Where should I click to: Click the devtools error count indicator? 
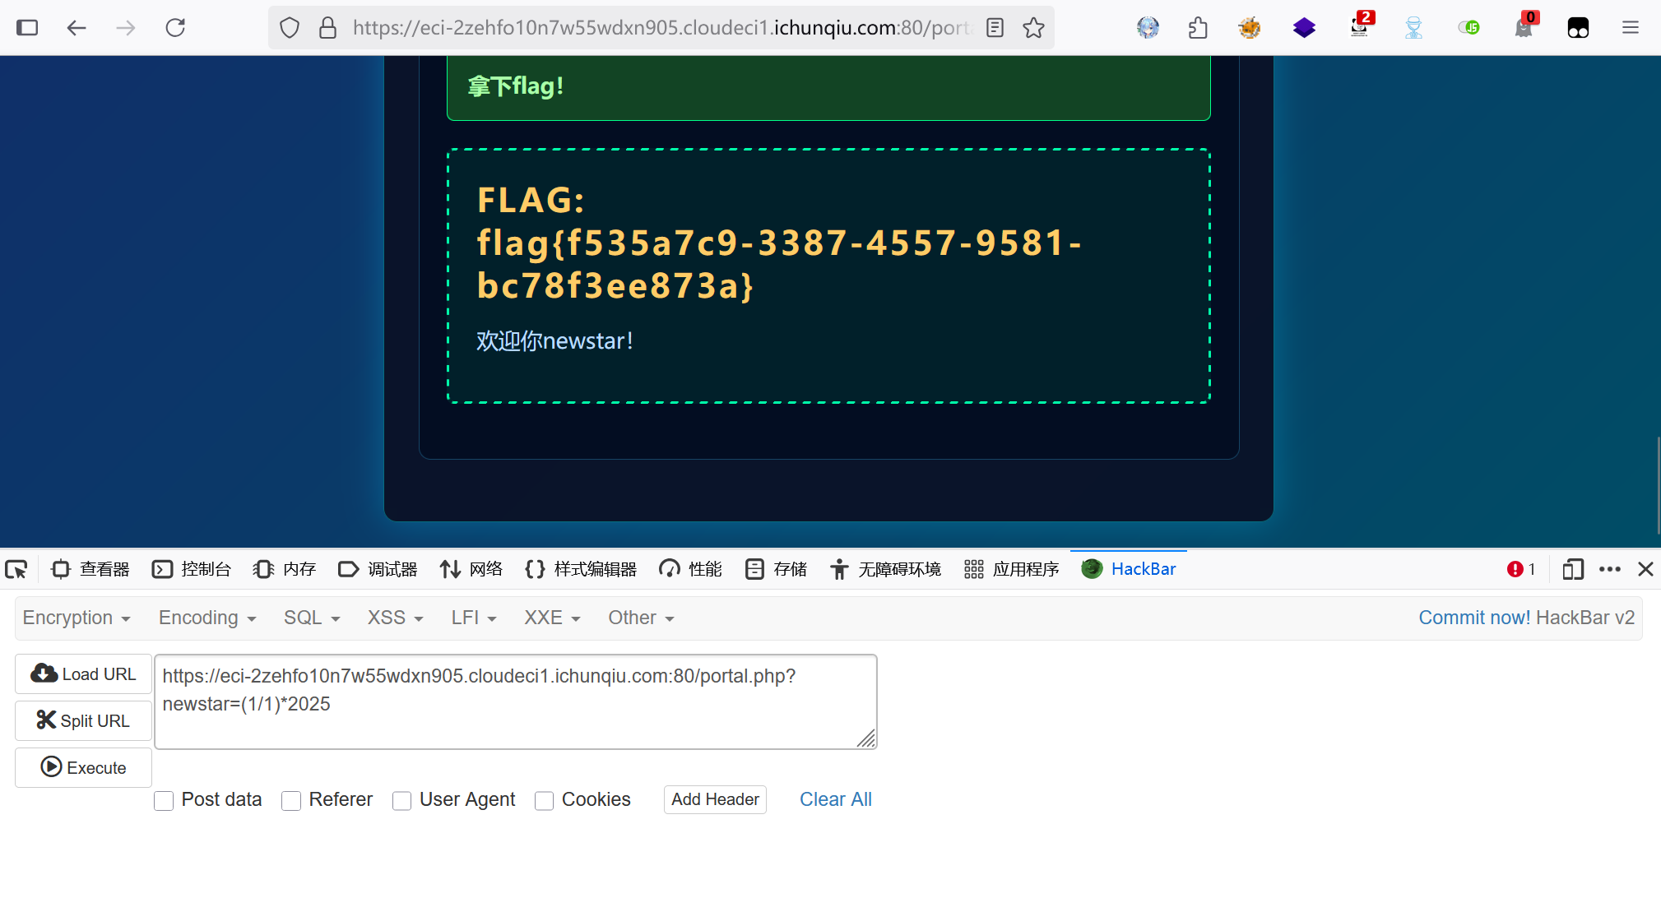[x=1520, y=569]
